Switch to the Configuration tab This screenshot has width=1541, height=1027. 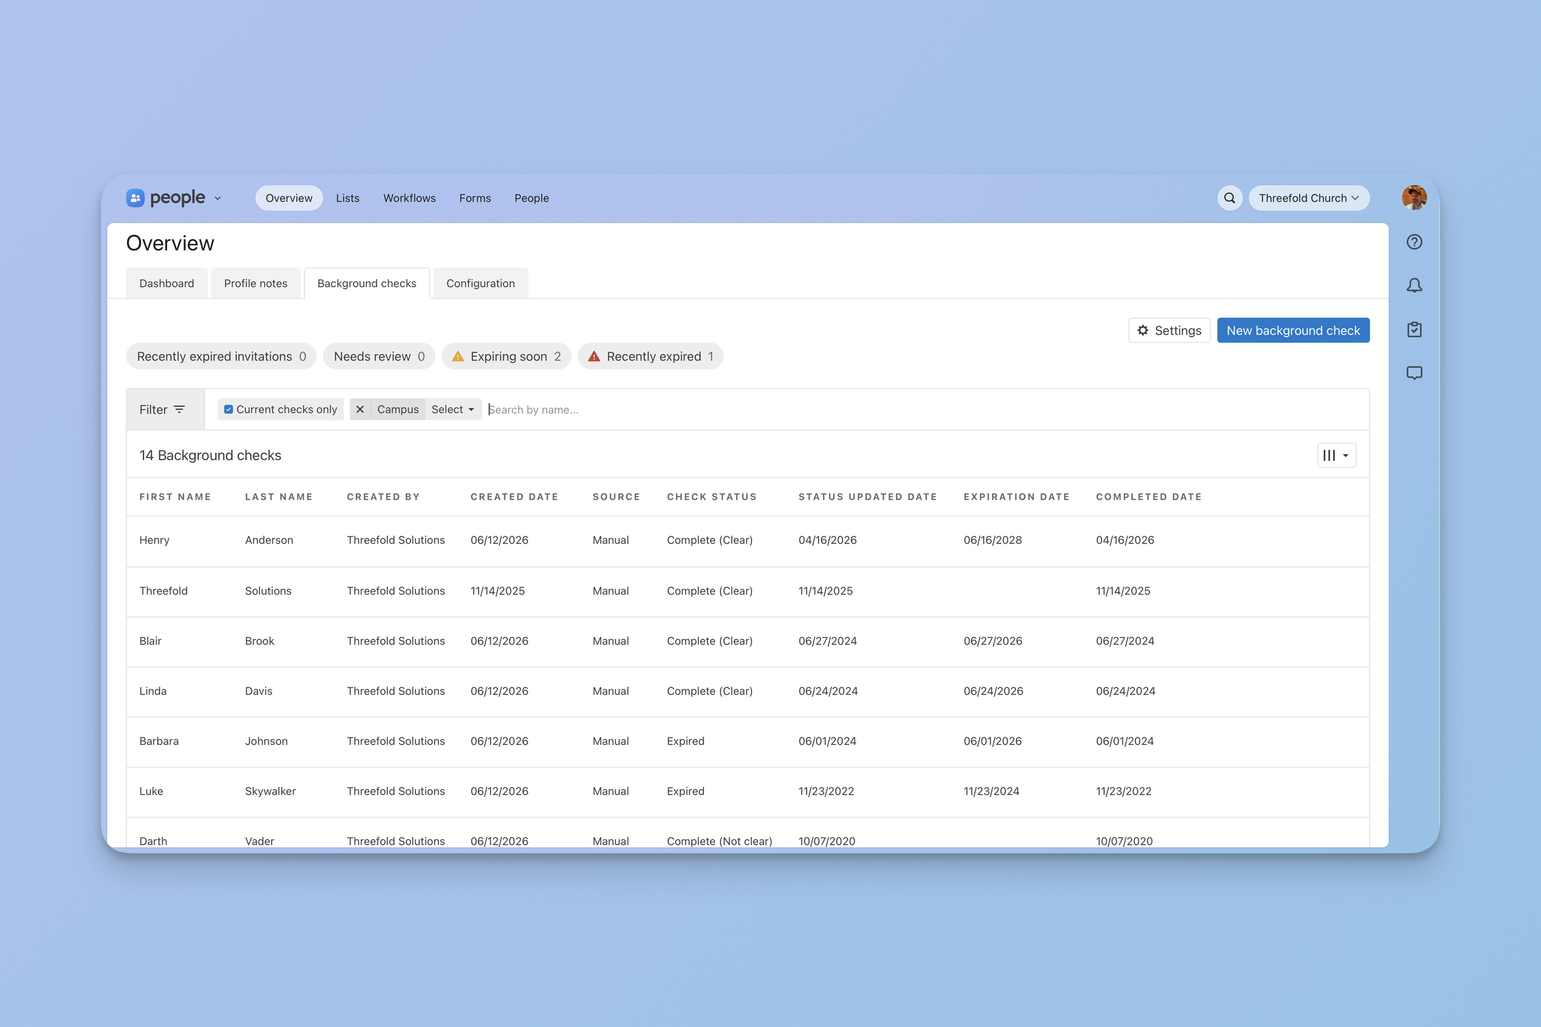click(480, 283)
